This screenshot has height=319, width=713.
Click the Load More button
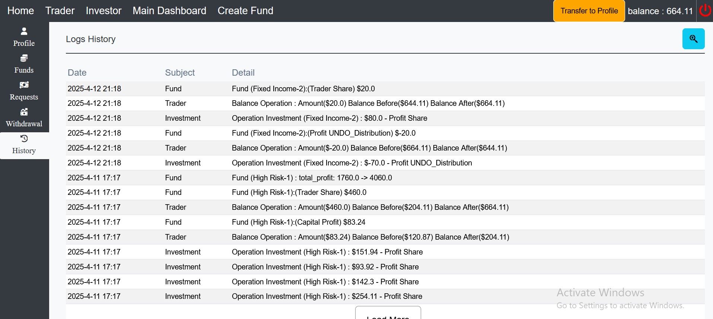(x=388, y=313)
